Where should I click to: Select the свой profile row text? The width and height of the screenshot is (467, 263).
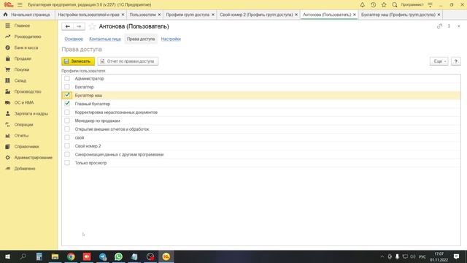80,137
